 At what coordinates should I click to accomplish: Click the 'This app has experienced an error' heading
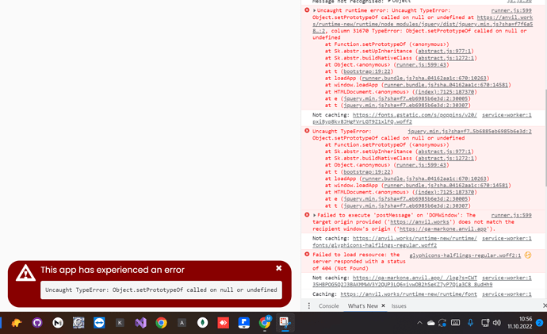click(x=113, y=270)
